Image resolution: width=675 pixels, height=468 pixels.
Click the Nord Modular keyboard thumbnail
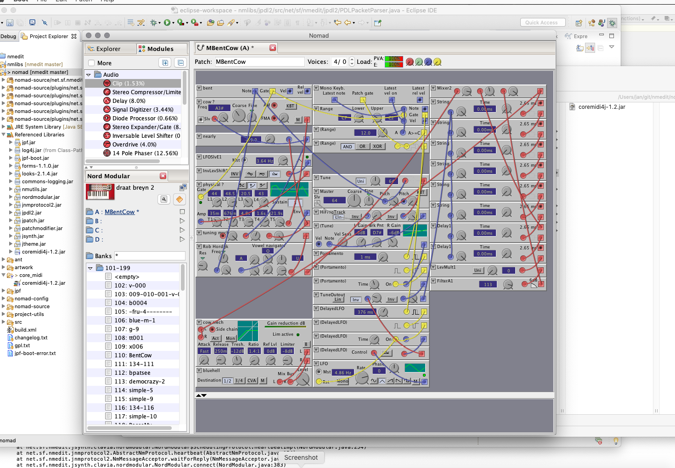click(x=100, y=192)
